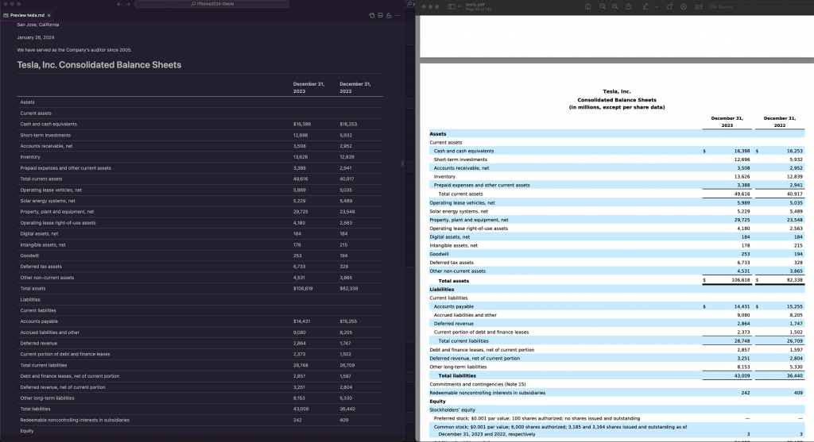
Task: Click the Show Source icon in VS Code
Action: [x=372, y=16]
